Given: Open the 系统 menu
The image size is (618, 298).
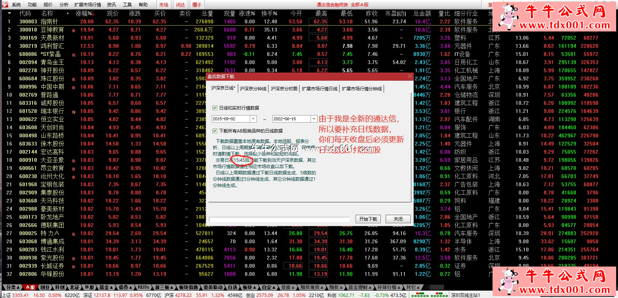Looking at the screenshot, I should pyautogui.click(x=16, y=5).
